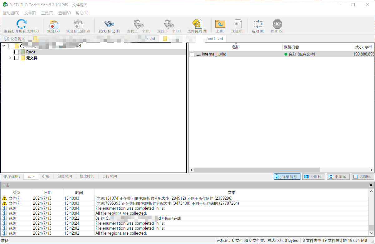Click the log panel scroll up arrow
This screenshot has height=244, width=375.
(x=371, y=192)
